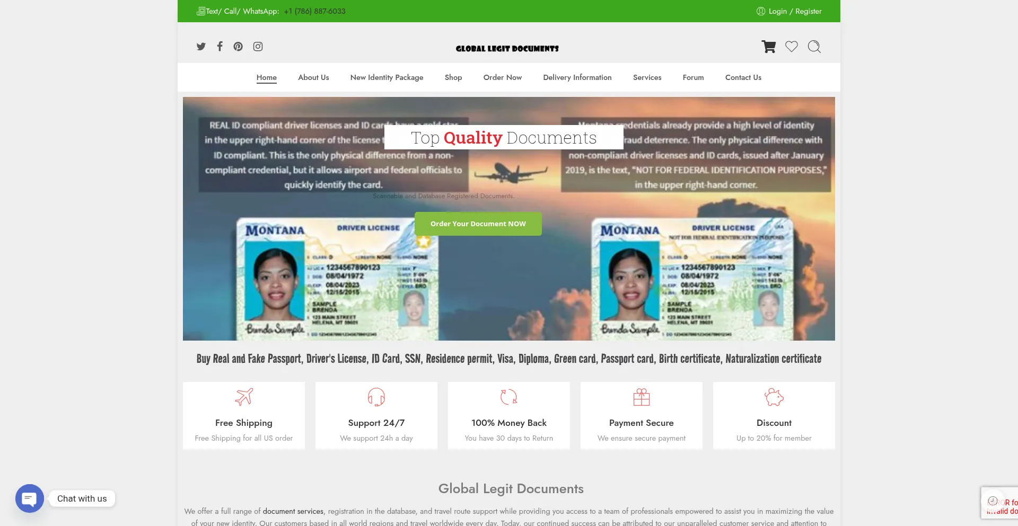Click 'Scannable and Database Registered Documents' caption
1018x526 pixels.
(x=443, y=196)
